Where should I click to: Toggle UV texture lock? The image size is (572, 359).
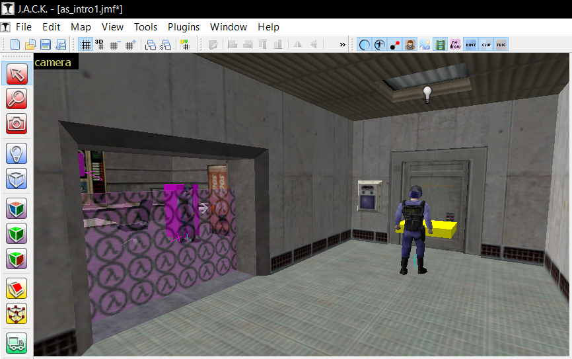(185, 44)
